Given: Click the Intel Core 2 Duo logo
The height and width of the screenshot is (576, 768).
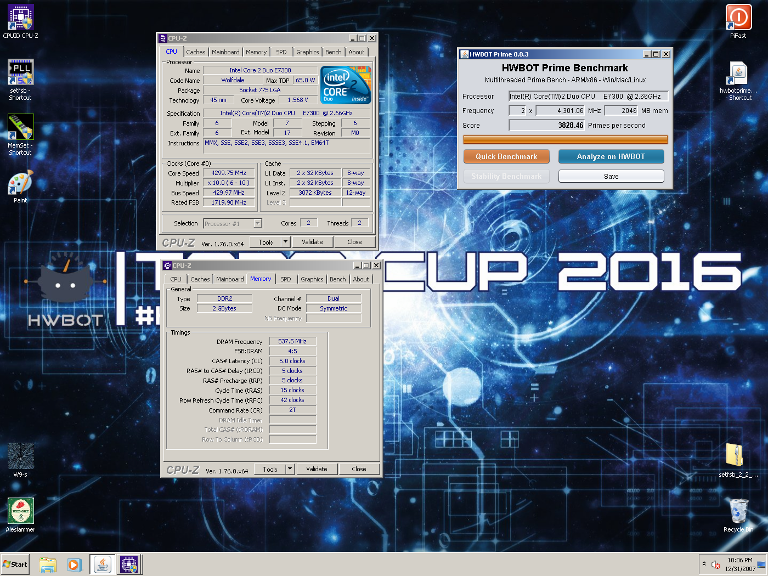Looking at the screenshot, I should point(346,85).
